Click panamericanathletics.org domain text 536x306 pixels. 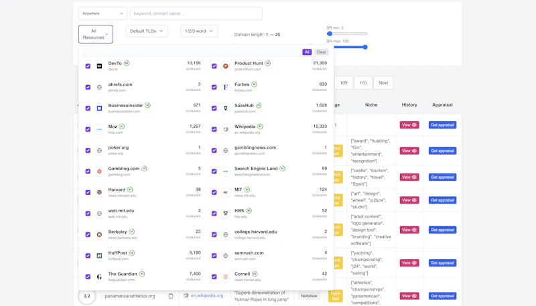click(x=130, y=296)
